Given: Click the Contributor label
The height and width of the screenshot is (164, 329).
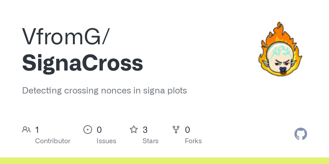Looking at the screenshot, I should [x=53, y=141].
